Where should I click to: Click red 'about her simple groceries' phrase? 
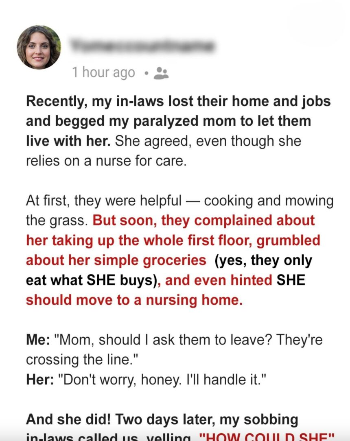click(x=116, y=261)
